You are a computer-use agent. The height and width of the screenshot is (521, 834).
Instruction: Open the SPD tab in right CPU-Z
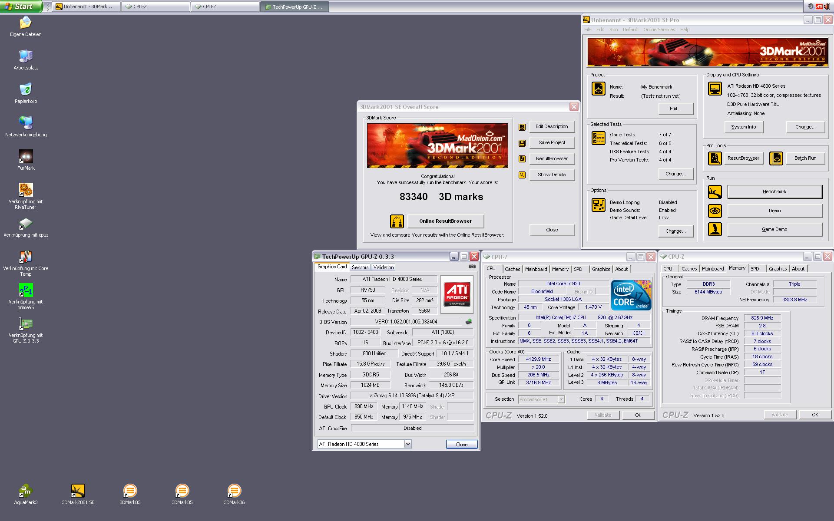click(x=755, y=269)
